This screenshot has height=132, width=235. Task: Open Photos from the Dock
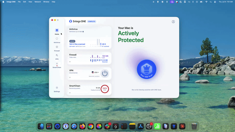(99, 126)
